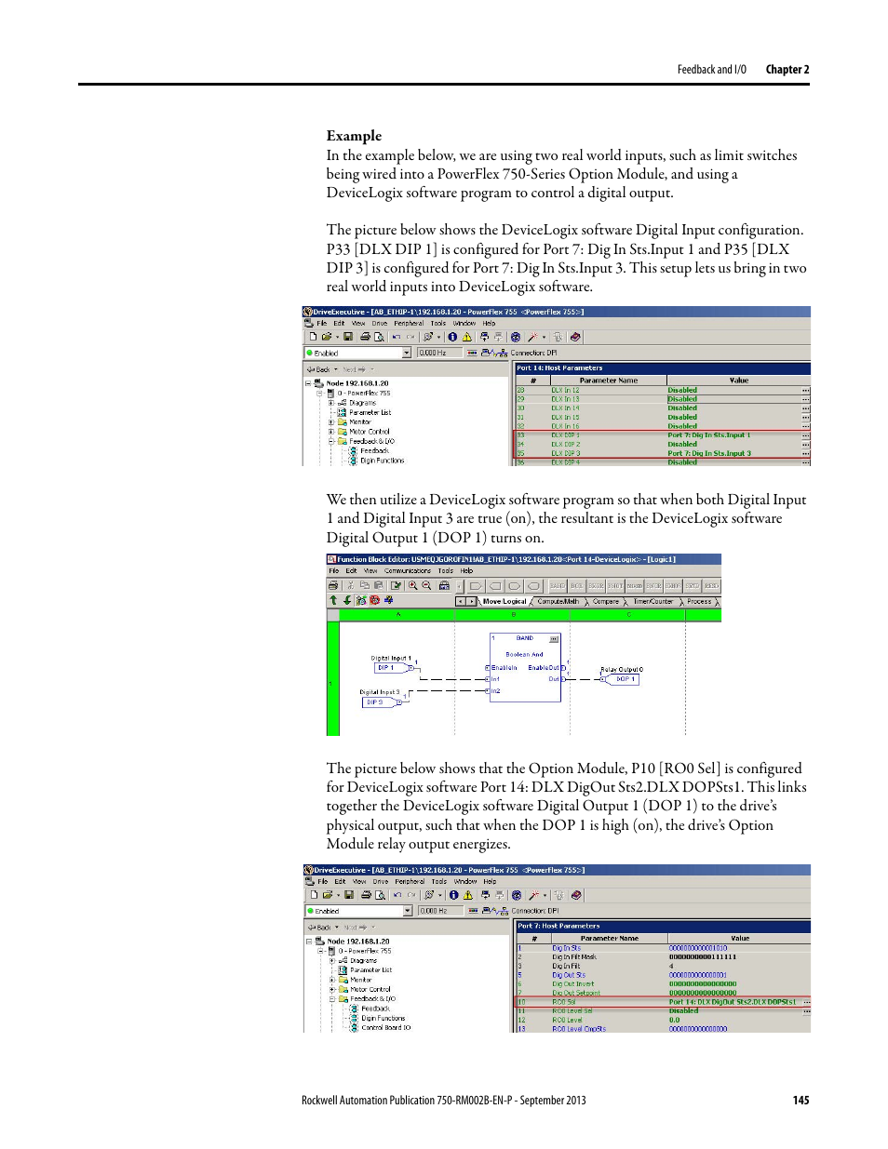Screen dimensions: 888x1149
Task: Click the Save icon in the Port 7 DriveExecutive toolbar
Action: point(349,895)
